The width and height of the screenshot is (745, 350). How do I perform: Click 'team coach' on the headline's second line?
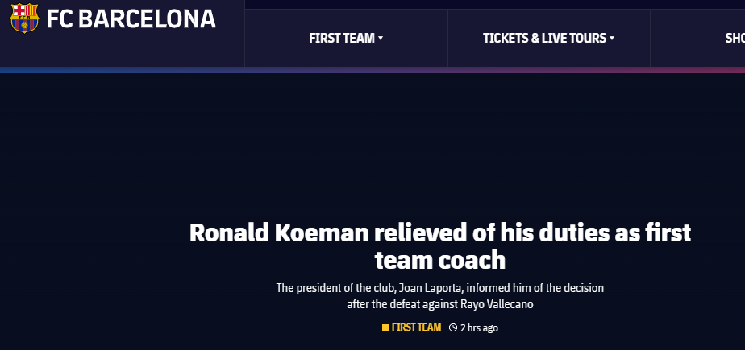pyautogui.click(x=440, y=261)
